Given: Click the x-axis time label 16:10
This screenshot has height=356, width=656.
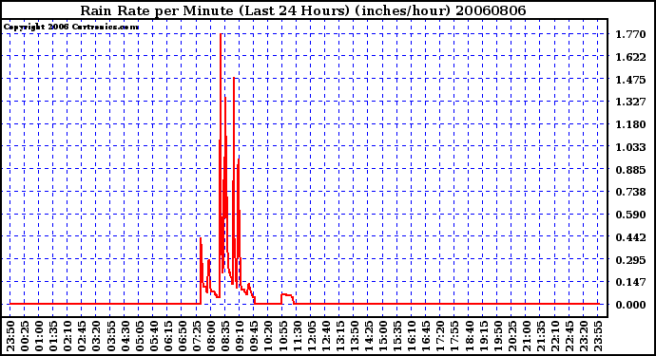Looking at the screenshot, I should [x=413, y=336].
